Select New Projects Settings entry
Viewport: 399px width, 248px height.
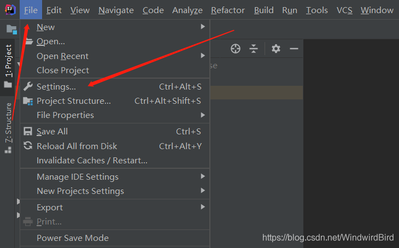tap(115, 191)
